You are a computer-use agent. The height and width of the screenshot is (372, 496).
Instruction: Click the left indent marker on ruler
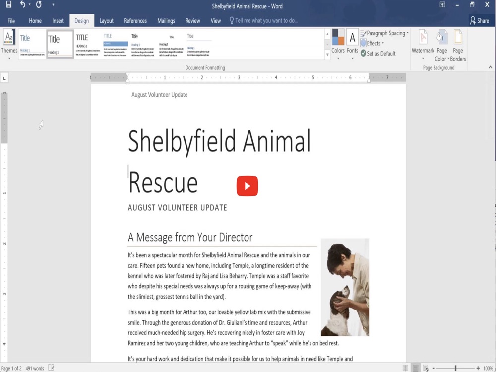tap(128, 78)
